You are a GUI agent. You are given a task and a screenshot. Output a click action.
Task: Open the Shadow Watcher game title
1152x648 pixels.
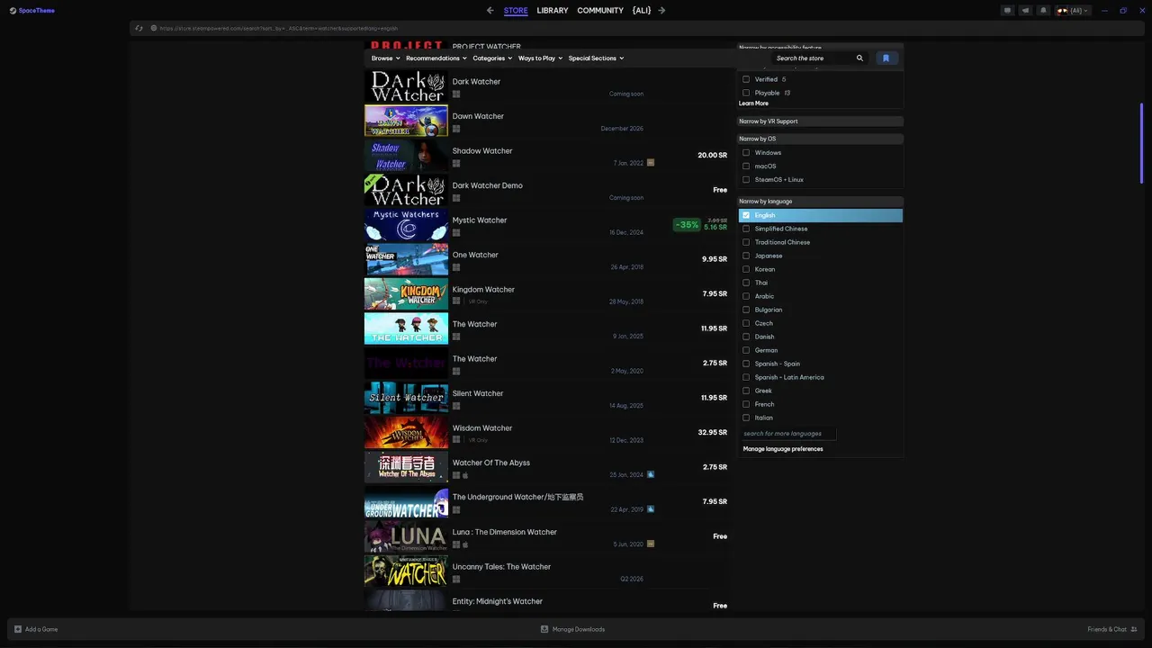[x=482, y=151]
